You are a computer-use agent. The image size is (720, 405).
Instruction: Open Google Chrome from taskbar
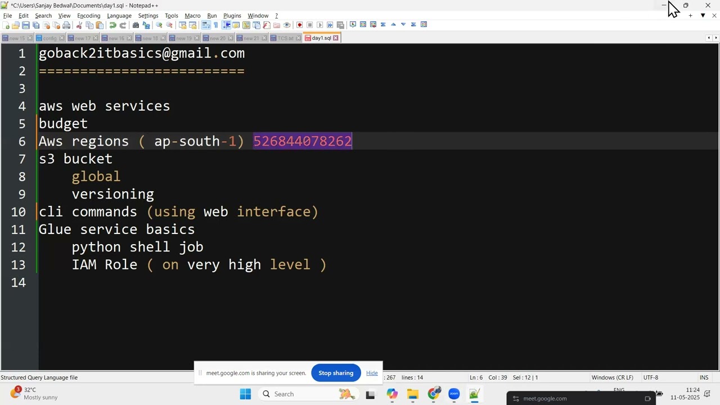[x=434, y=394]
